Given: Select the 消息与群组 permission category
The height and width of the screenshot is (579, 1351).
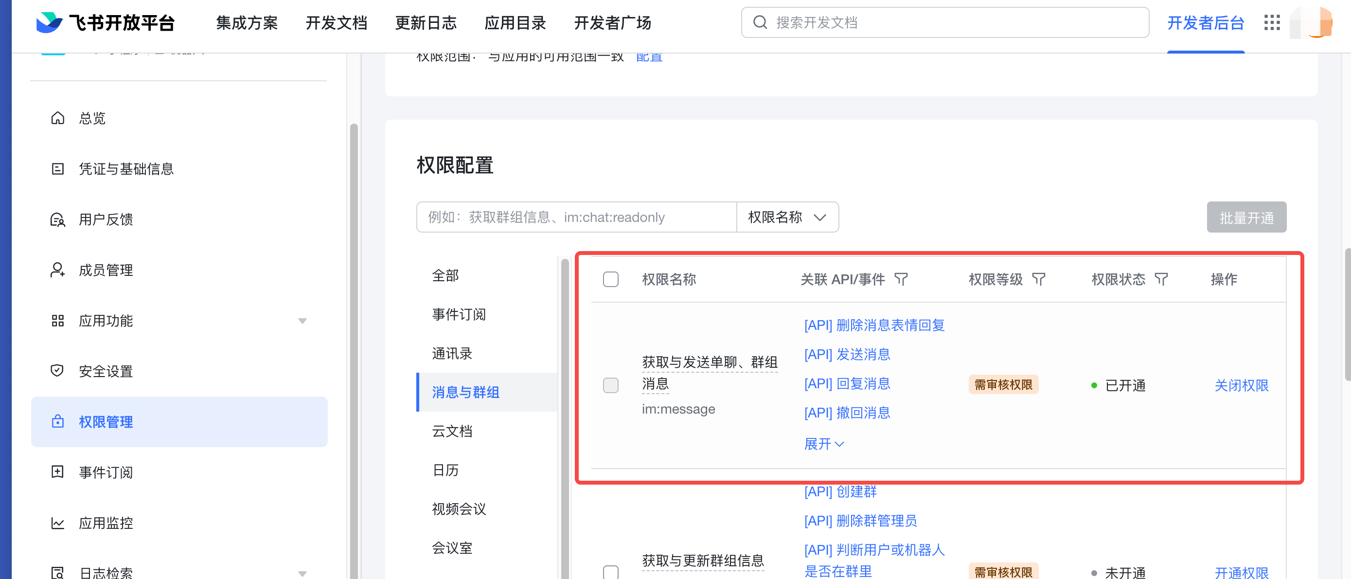Looking at the screenshot, I should (487, 392).
